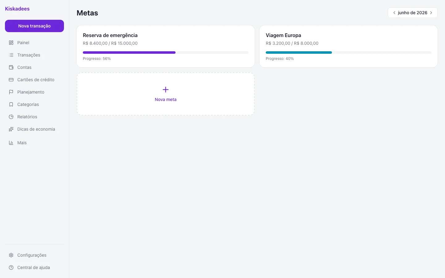Click the Nova transação button
Viewport: 445px width, 278px height.
(34, 26)
